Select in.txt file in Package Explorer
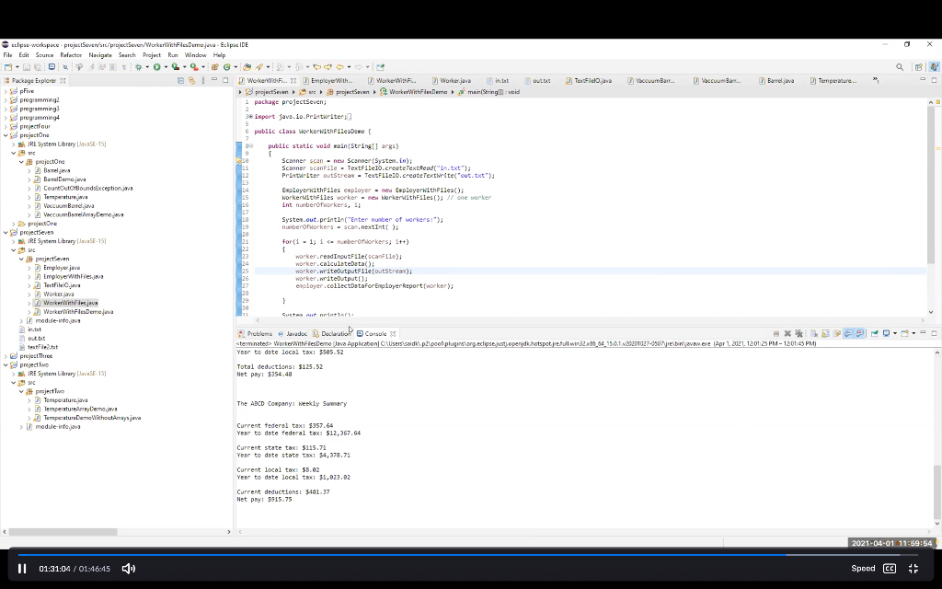The width and height of the screenshot is (942, 589). pos(34,329)
